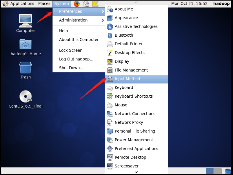Image resolution: width=233 pixels, height=175 pixels.
Task: Click Personal File Sharing folder icon
Action: click(110, 131)
